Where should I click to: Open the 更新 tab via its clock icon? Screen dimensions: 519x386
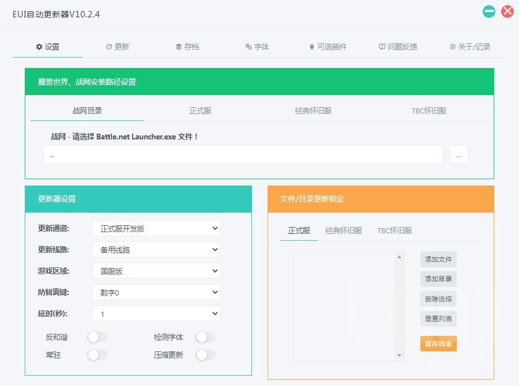(x=111, y=48)
